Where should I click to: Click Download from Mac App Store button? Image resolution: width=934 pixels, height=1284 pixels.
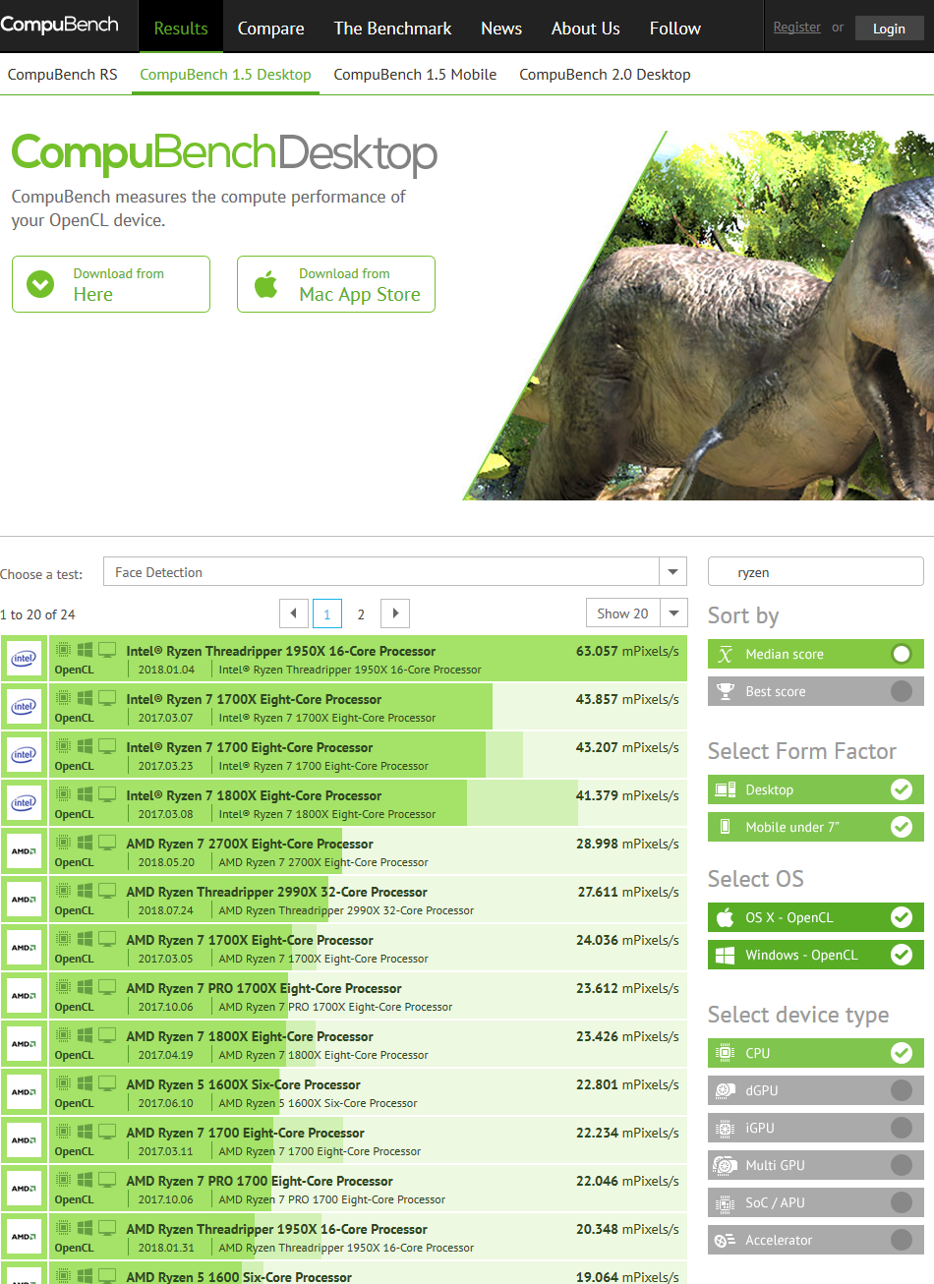(x=336, y=284)
